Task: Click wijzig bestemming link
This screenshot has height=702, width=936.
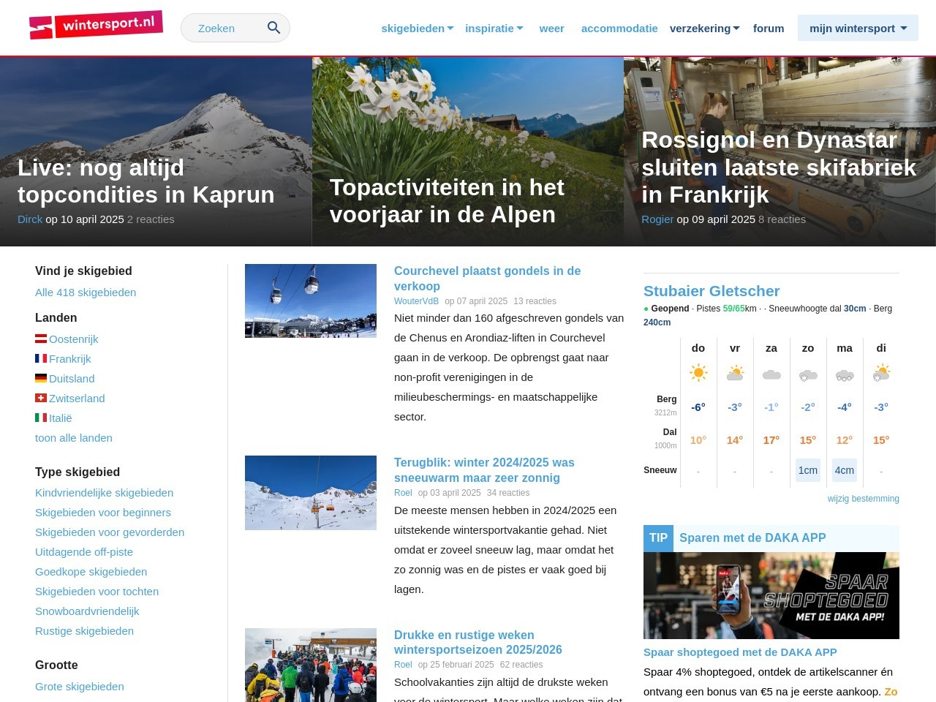Action: tap(864, 499)
